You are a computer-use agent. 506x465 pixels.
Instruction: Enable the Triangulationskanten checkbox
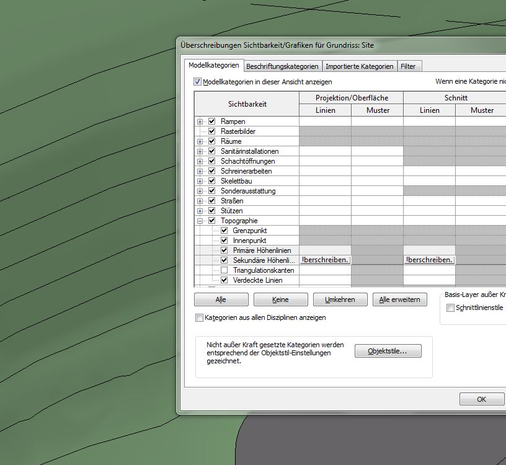click(224, 270)
